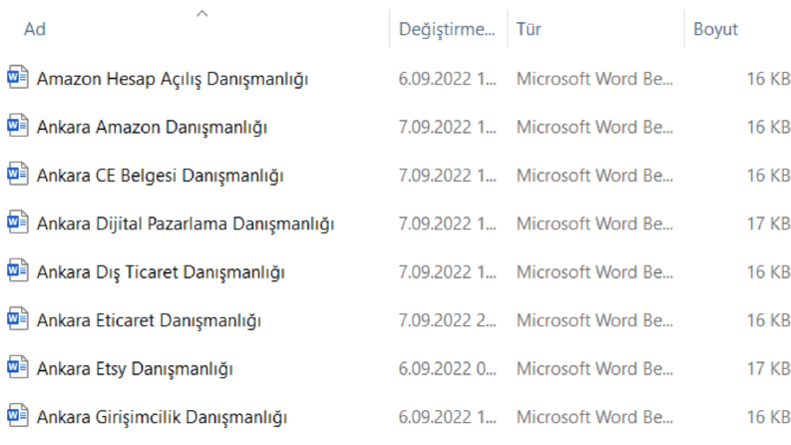Click size of Ankara Eticaret Danışmanlığı
The height and width of the screenshot is (445, 791).
click(x=768, y=321)
